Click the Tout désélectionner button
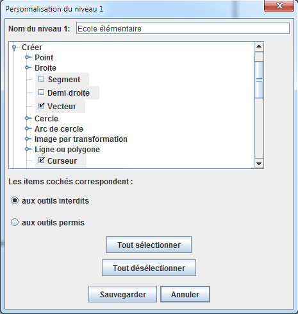 (149, 268)
